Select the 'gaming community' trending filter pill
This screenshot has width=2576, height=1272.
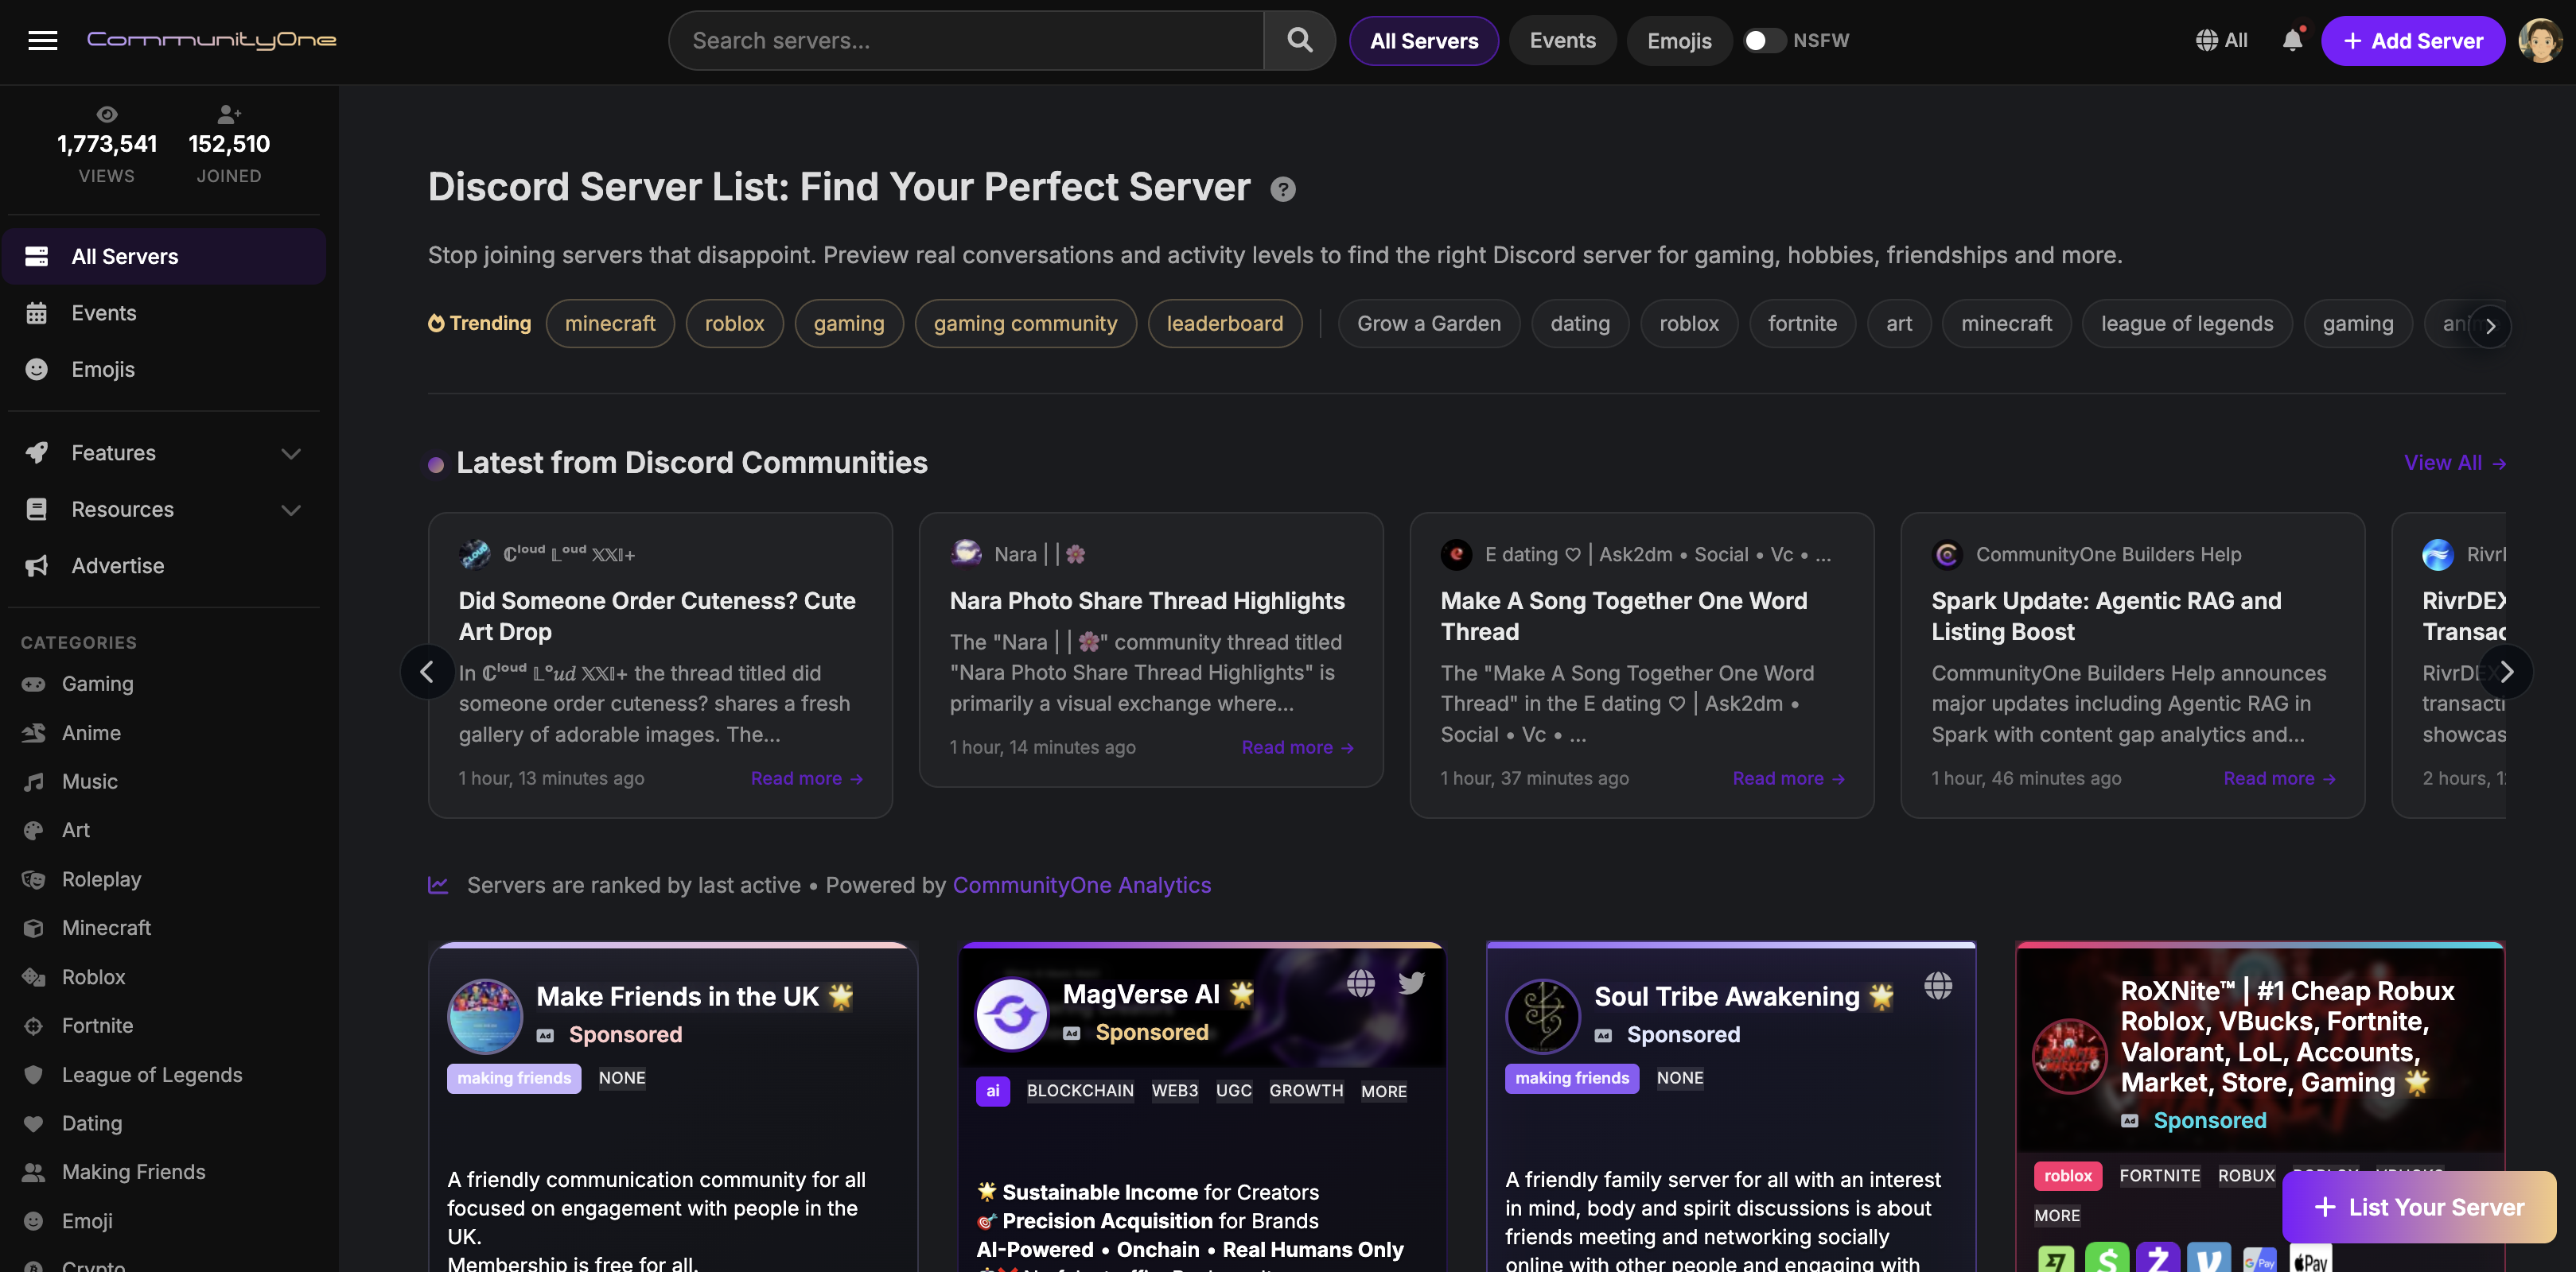(1025, 323)
